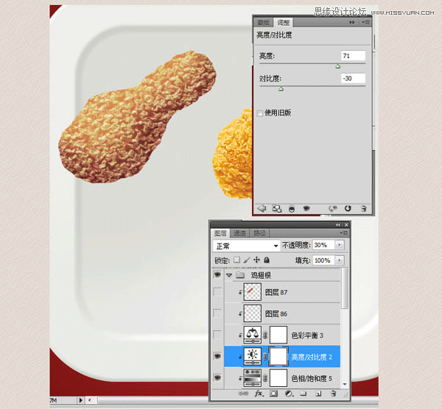Lock image pixels brush icon
Image resolution: width=442 pixels, height=409 pixels.
click(x=247, y=260)
